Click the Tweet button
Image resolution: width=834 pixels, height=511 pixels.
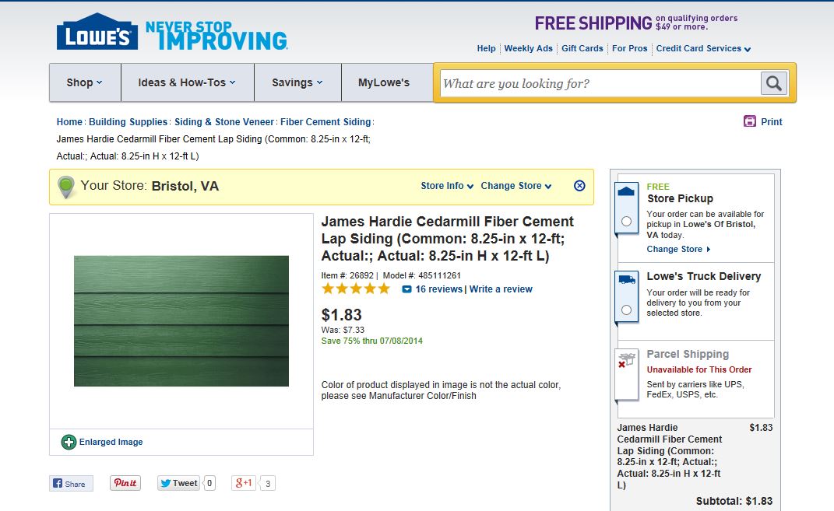[x=178, y=483]
